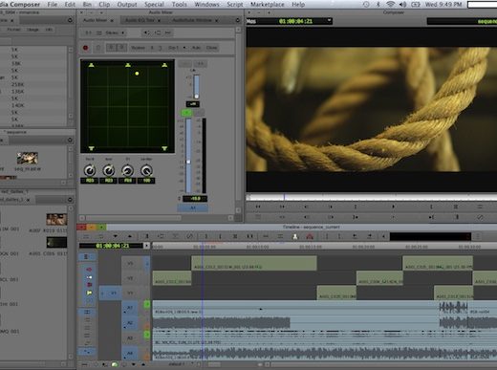The height and width of the screenshot is (370, 497).
Task: Click the Auto button in Audio Mixer
Action: pyautogui.click(x=196, y=48)
